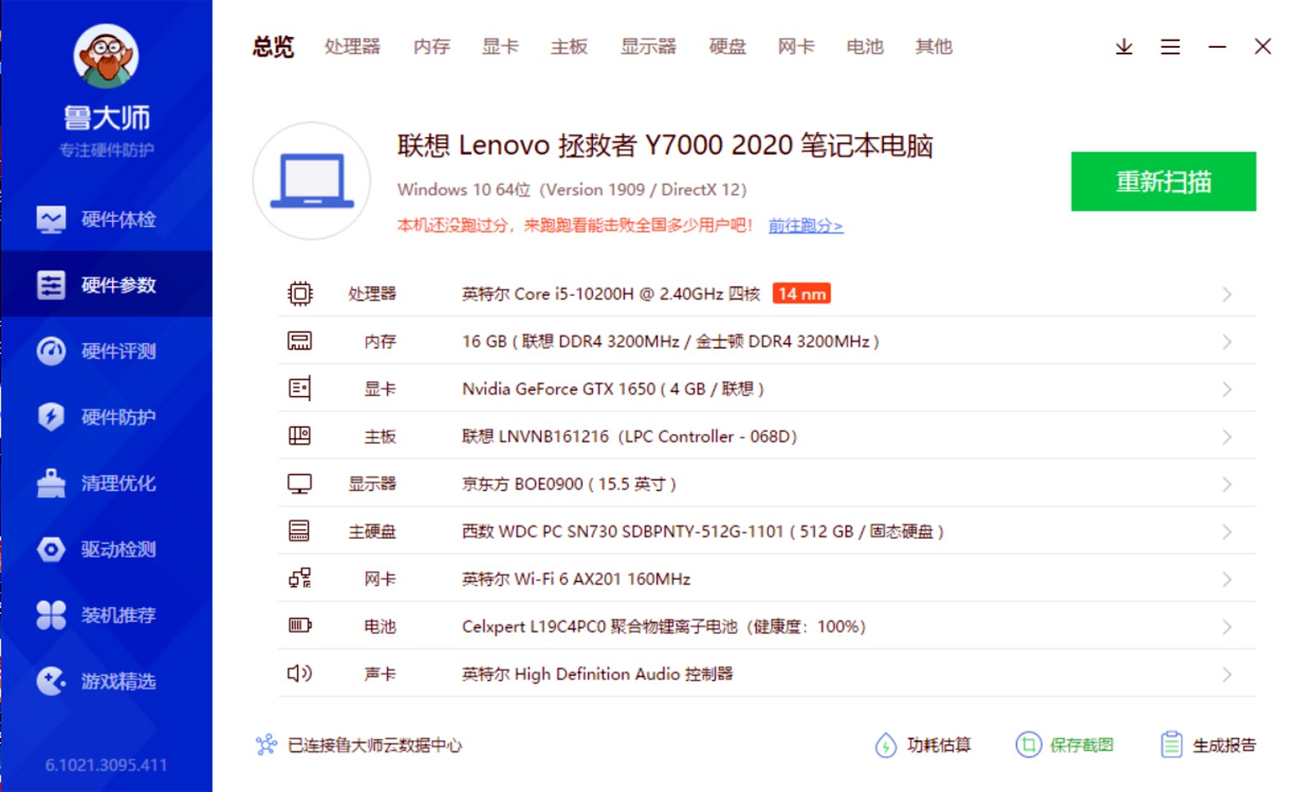Viewport: 1295px width, 792px height.
Task: Expand the 显示器 row chevron
Action: (x=1227, y=485)
